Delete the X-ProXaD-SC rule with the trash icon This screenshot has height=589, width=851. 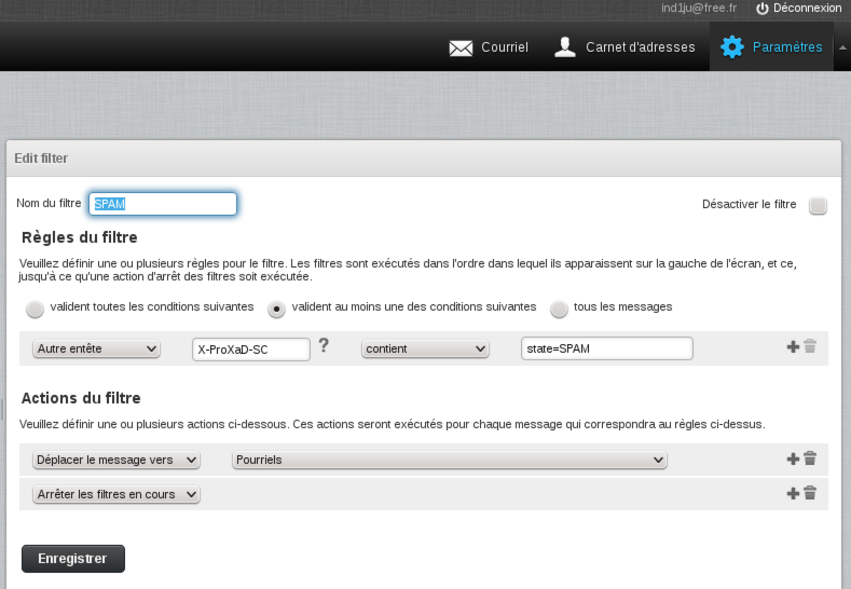[x=810, y=346]
